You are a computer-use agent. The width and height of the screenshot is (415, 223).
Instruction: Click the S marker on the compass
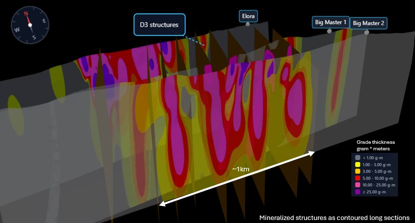click(x=34, y=38)
